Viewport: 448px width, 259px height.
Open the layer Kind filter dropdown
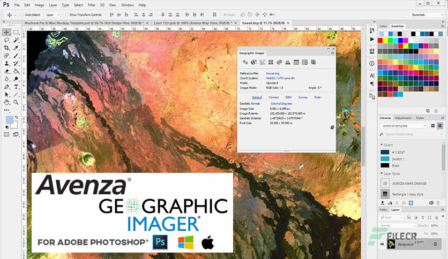[x=392, y=217]
